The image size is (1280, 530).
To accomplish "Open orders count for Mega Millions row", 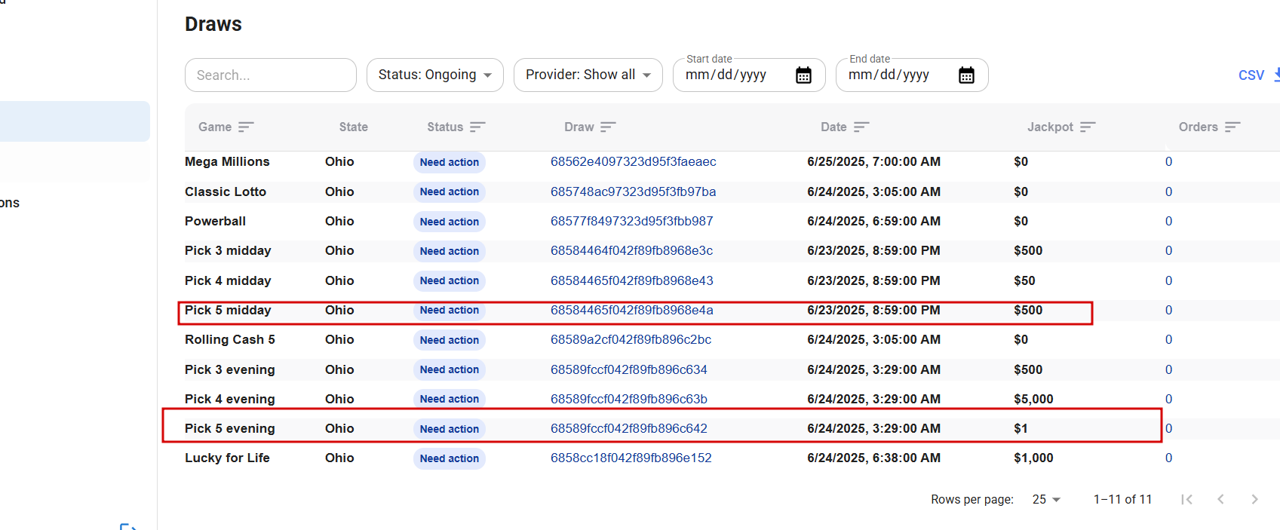I will pos(1168,161).
